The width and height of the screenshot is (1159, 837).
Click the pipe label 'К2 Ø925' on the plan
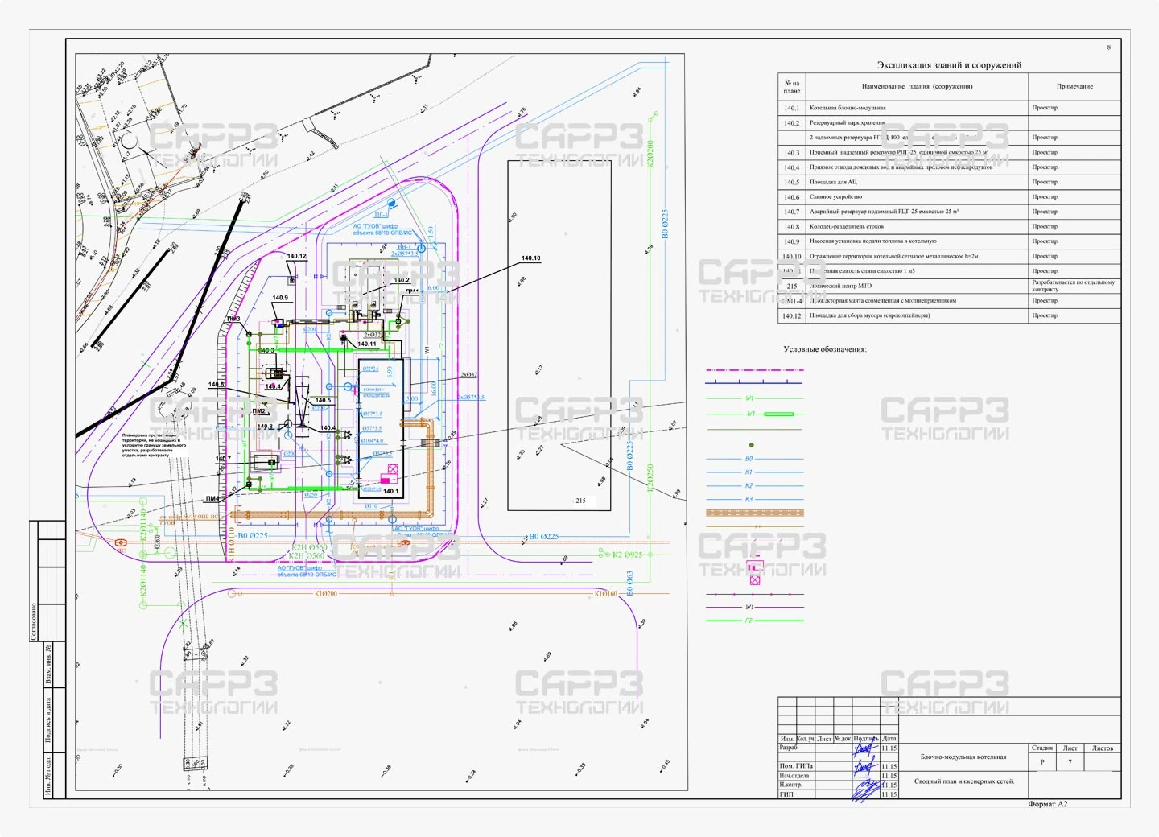click(x=628, y=555)
